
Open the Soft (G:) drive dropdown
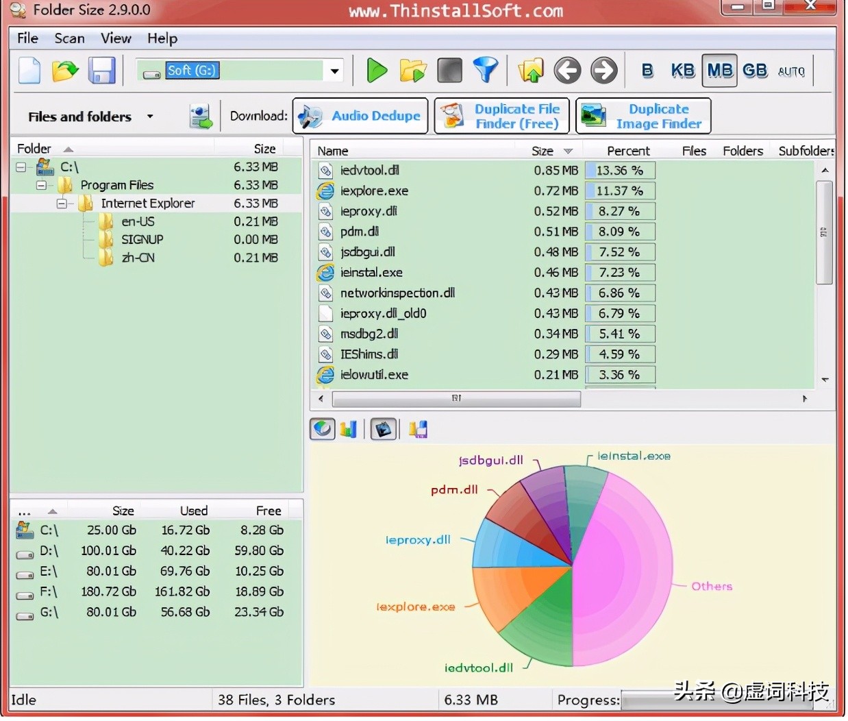335,71
